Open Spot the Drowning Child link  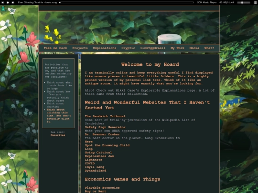107,145
